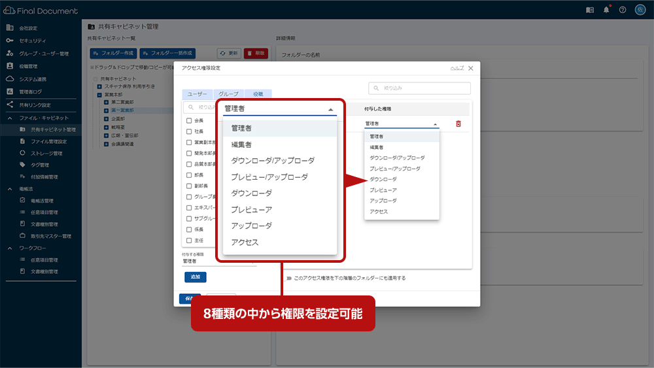Image resolution: width=654 pixels, height=368 pixels.
Task: Switch to the グループ tab
Action: click(x=228, y=93)
